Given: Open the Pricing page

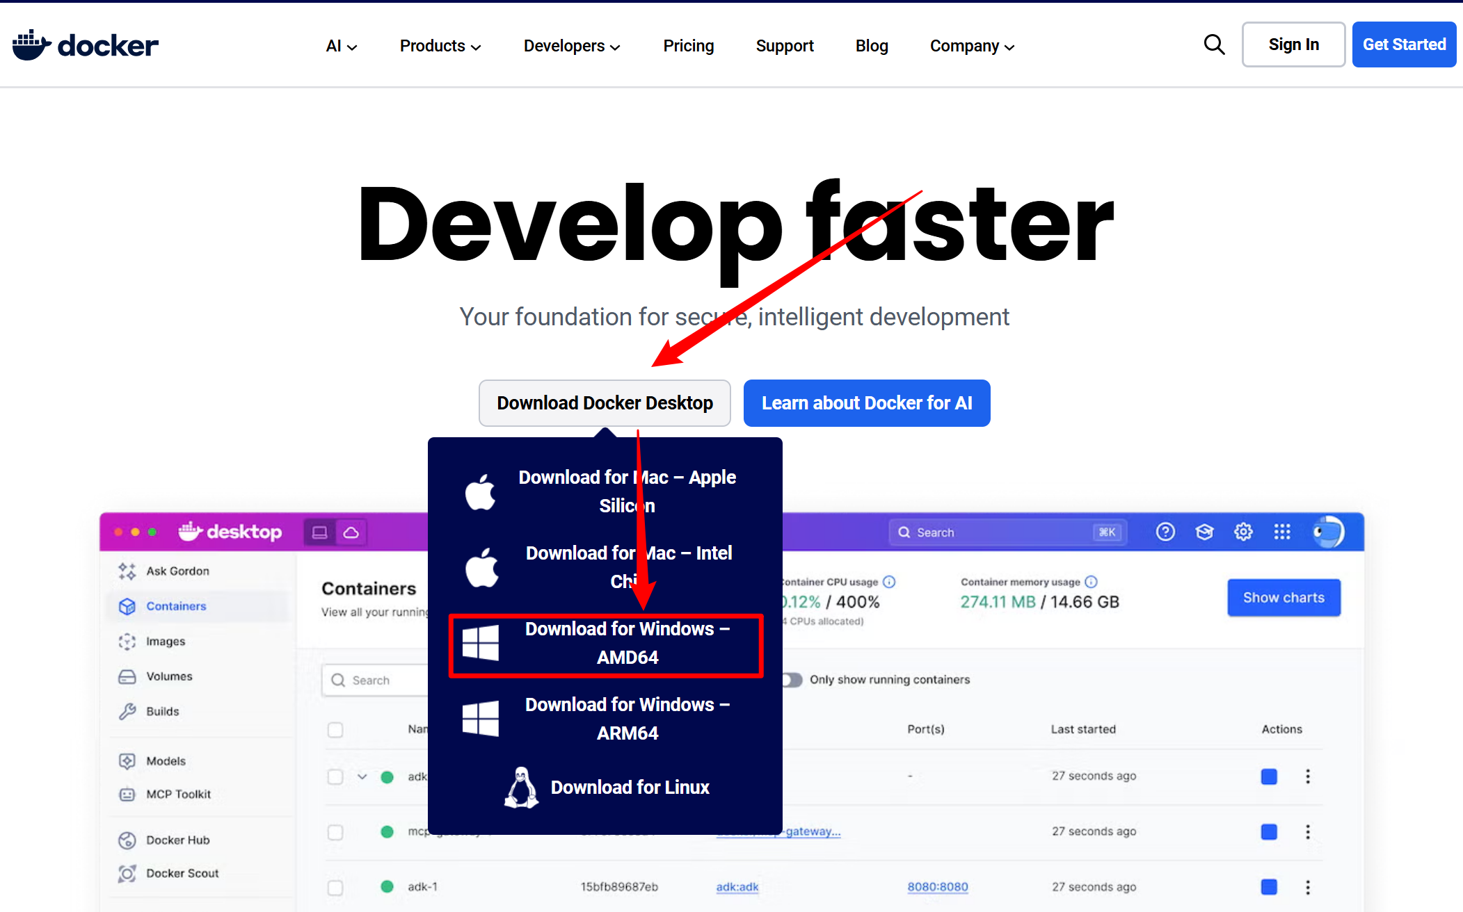Looking at the screenshot, I should 689,46.
